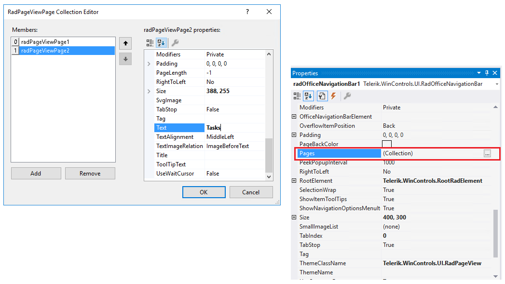This screenshot has width=505, height=284.
Task: Open the object selector dropdown in Properties panel
Action: click(497, 83)
